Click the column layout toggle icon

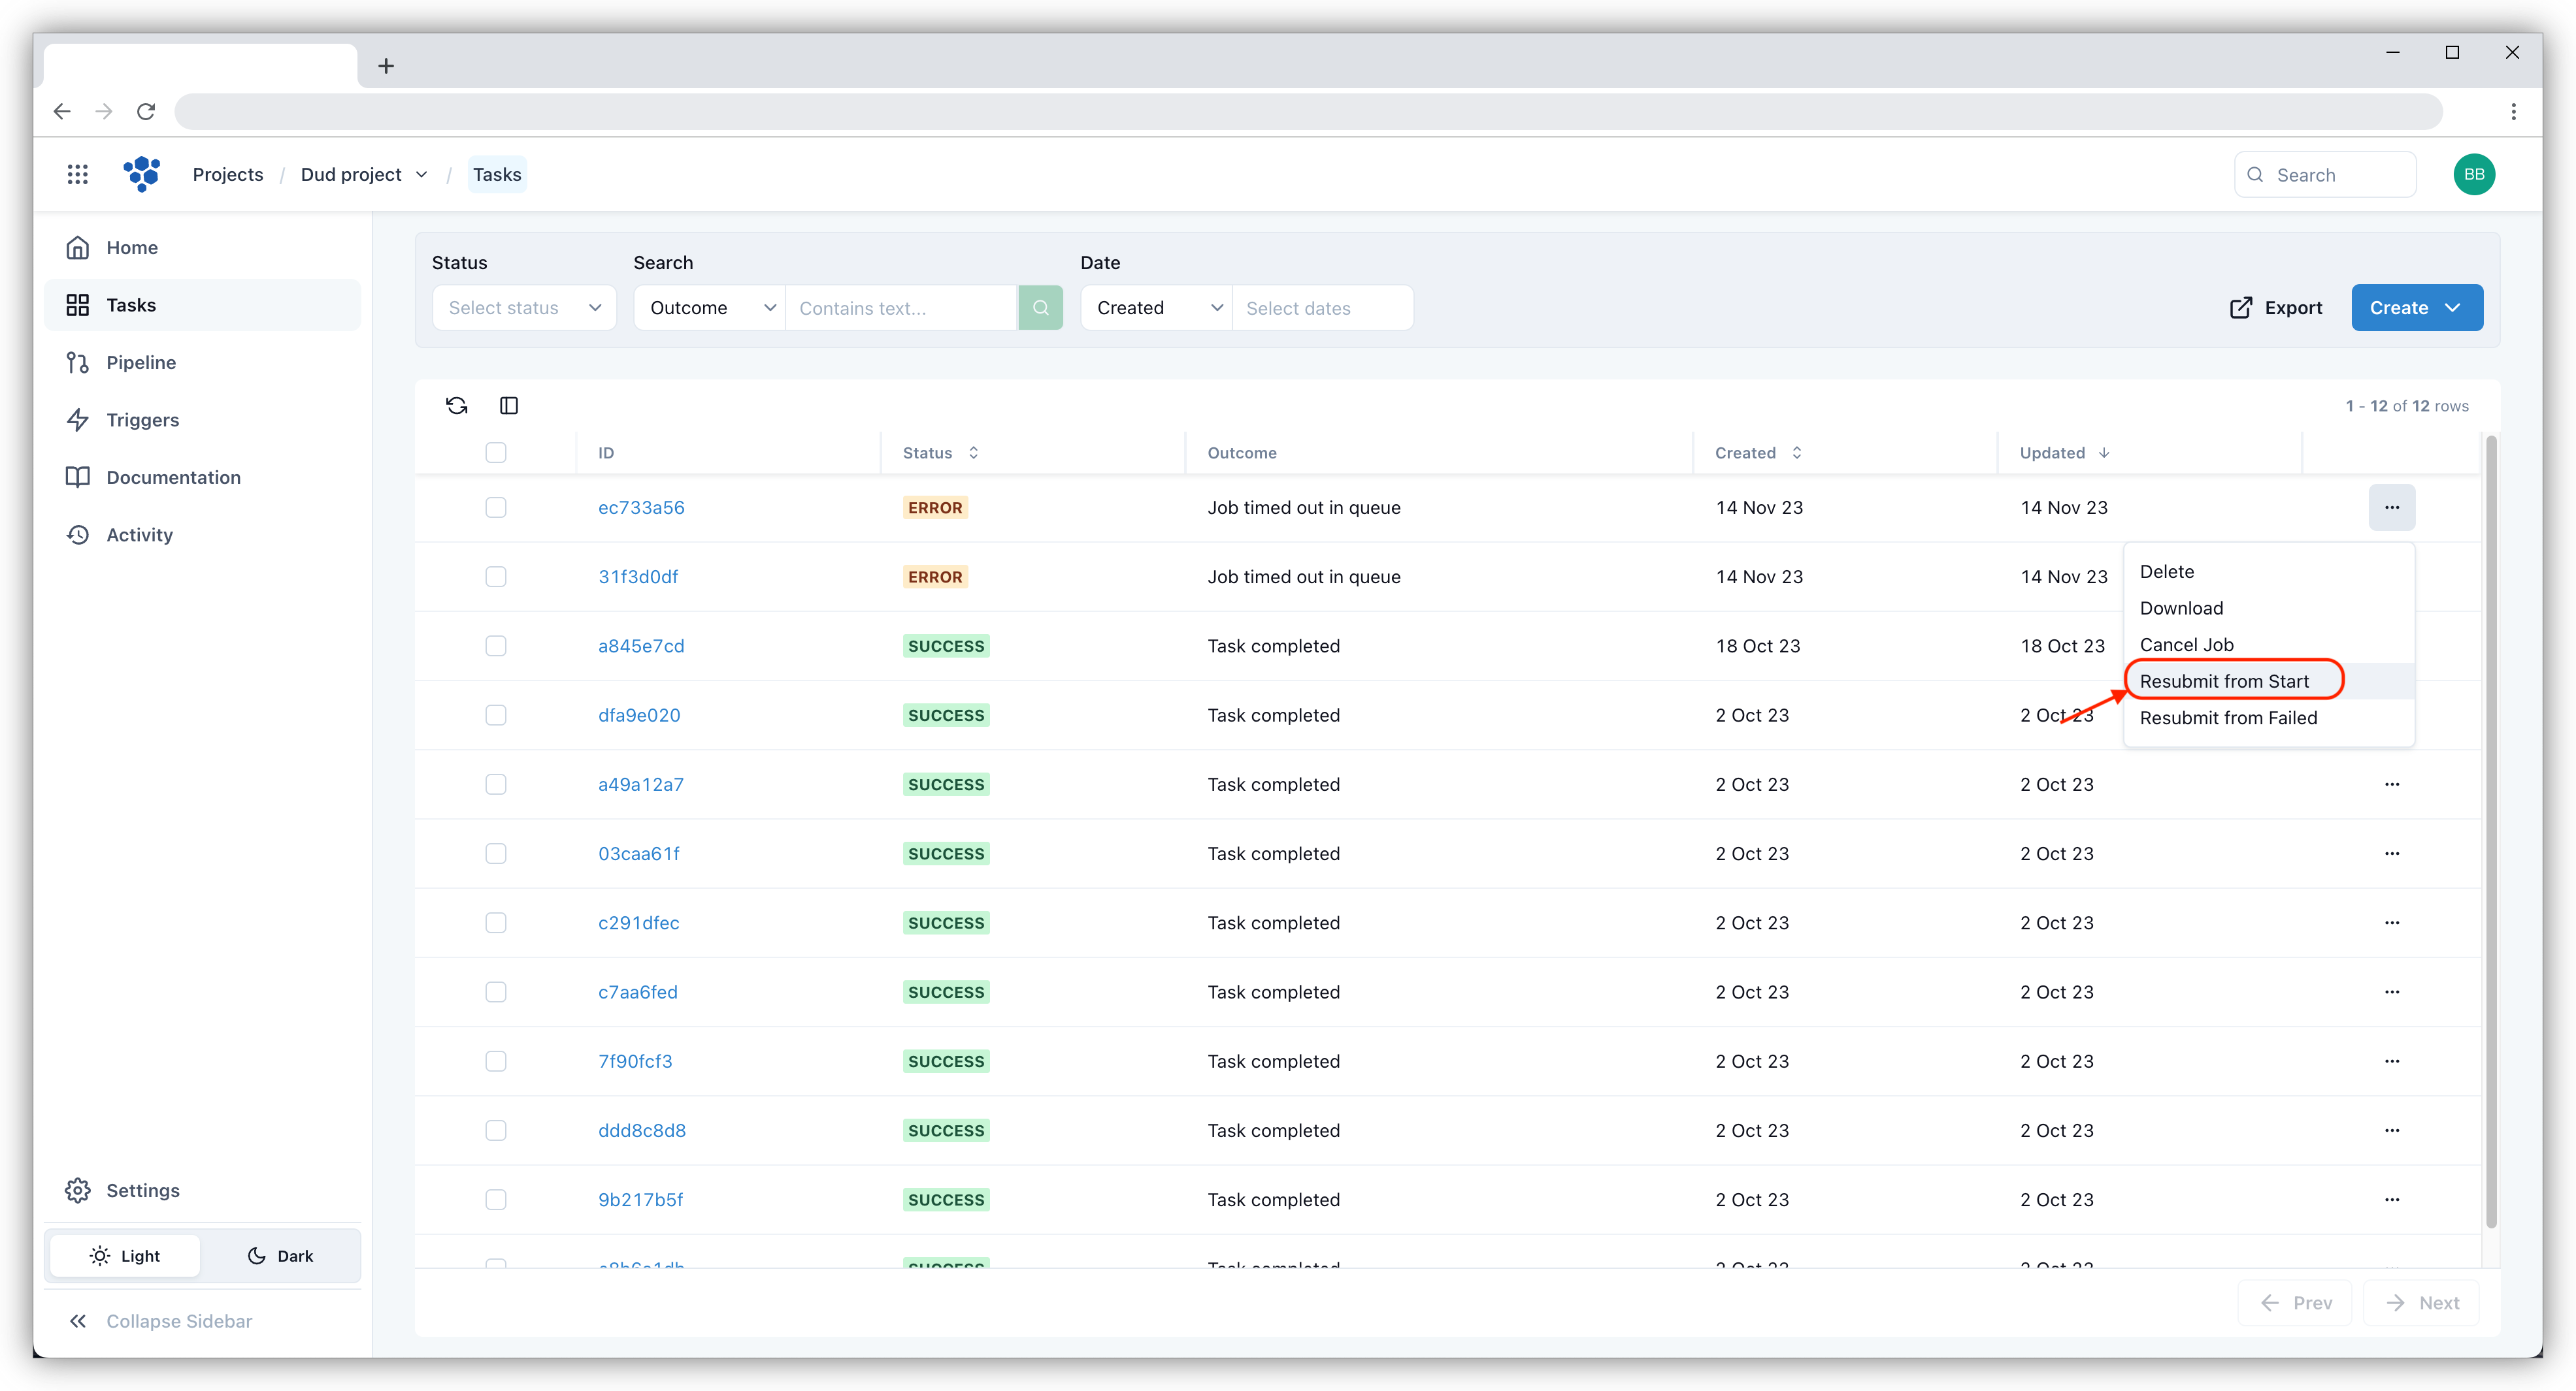coord(508,405)
